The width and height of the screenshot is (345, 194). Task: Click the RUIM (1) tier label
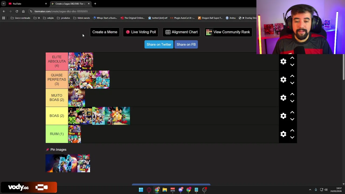[57, 134]
